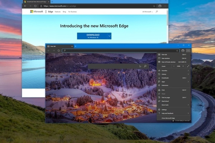Screen dimensions: 215x143
Task: Click the For Business link
Action: 72,12
